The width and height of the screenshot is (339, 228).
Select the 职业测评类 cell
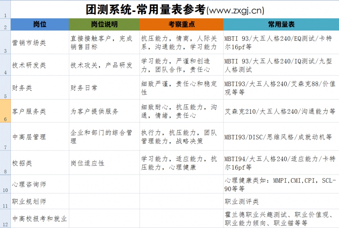pyautogui.click(x=281, y=201)
